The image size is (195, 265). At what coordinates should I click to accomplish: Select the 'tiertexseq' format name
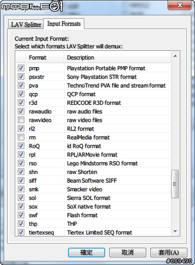point(42,232)
